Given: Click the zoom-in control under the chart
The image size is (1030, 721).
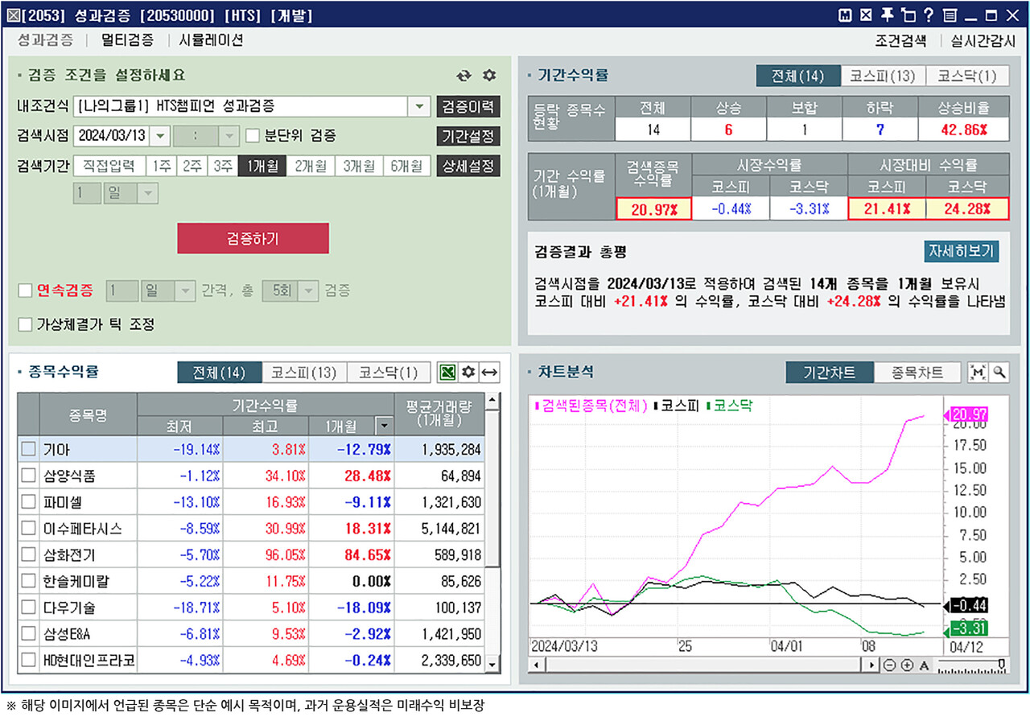Looking at the screenshot, I should [907, 665].
